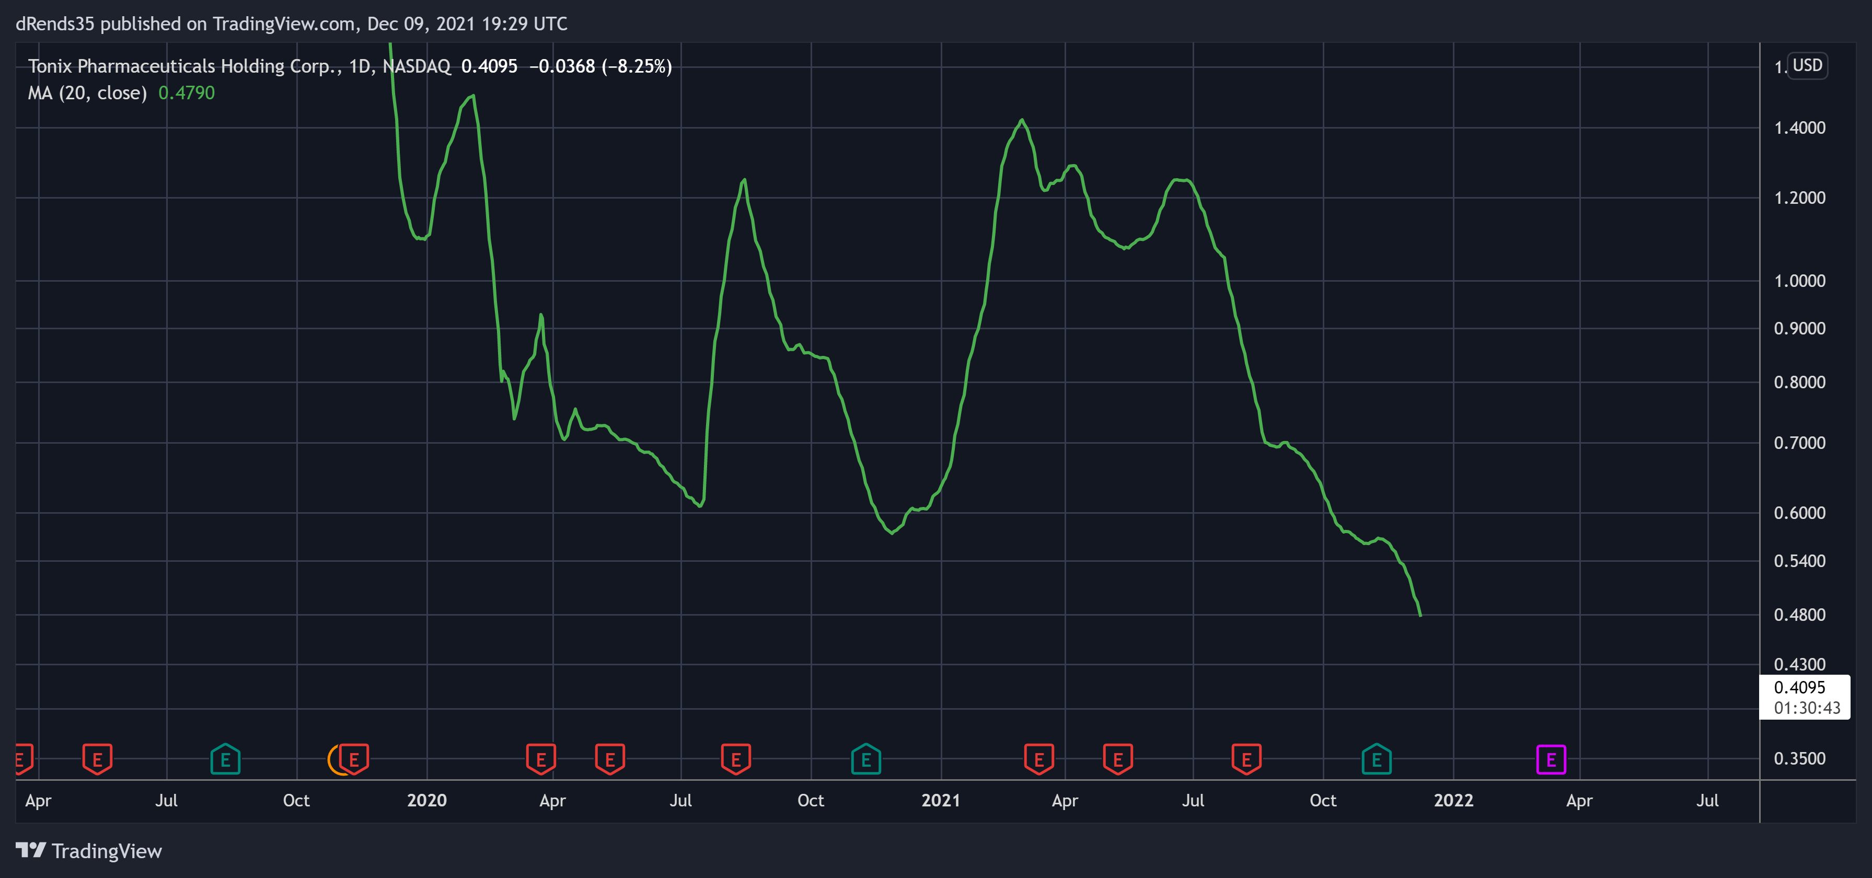Screen dimensions: 1872x878
Task: Click the Tonix Pharmaceuticals Holding Corp. symbol title
Action: click(184, 66)
